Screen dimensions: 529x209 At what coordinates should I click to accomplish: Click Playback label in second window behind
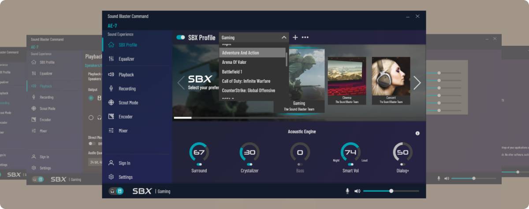[x=46, y=86]
